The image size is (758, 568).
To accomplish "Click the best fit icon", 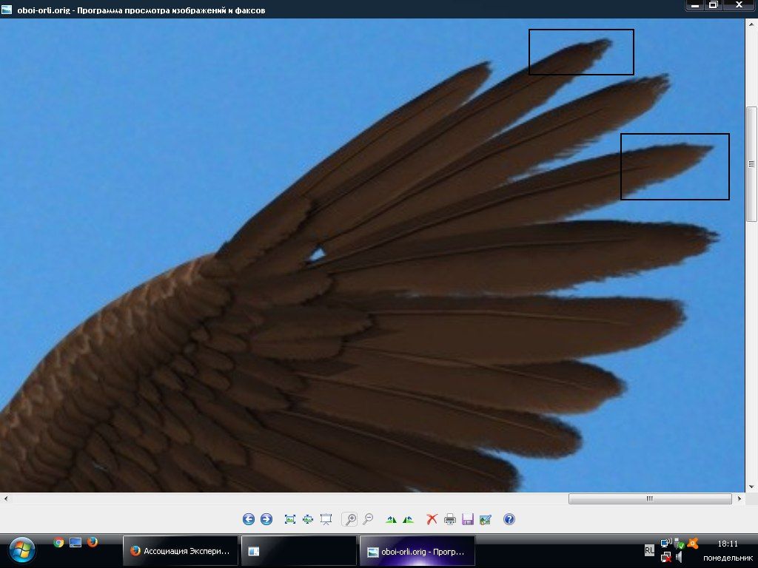I will (x=290, y=519).
